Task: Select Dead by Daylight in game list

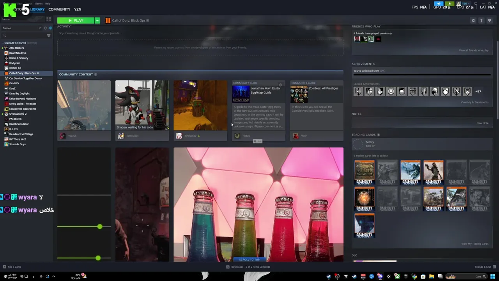Action: (x=19, y=94)
